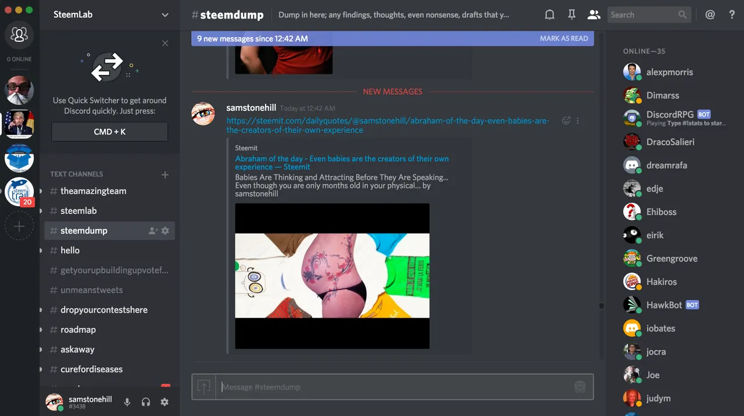Screen dimensions: 744x416
Task: Open the flag-themed server icon
Action: pos(19,123)
